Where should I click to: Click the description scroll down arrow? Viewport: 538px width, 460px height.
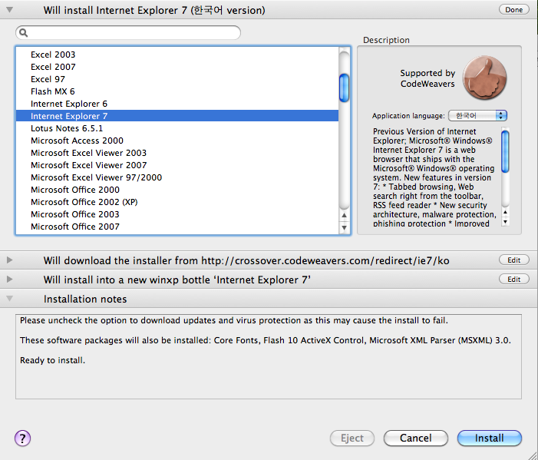pos(505,222)
